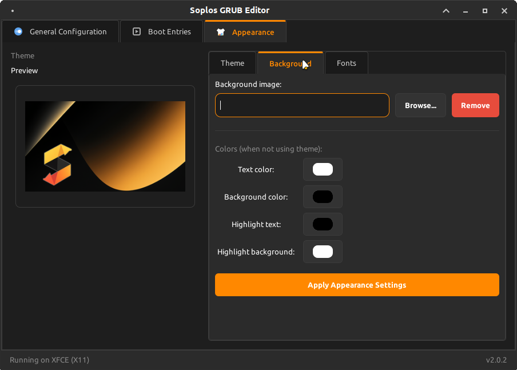The height and width of the screenshot is (370, 517).
Task: Click the 'Colors (when not using theme):' label
Action: [x=268, y=149]
